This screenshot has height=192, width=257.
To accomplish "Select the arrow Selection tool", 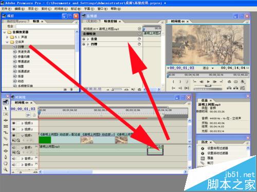I will (6, 108).
